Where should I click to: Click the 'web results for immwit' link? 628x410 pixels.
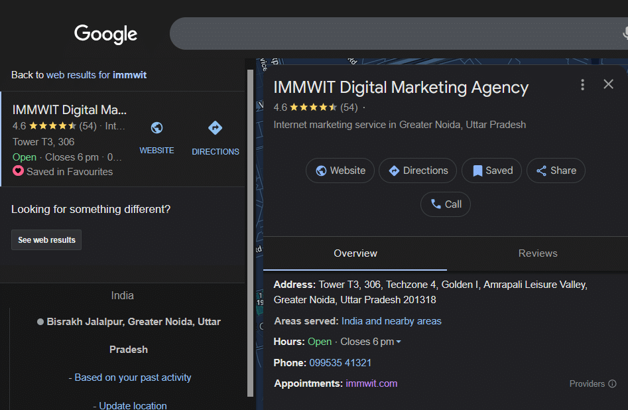coord(97,75)
